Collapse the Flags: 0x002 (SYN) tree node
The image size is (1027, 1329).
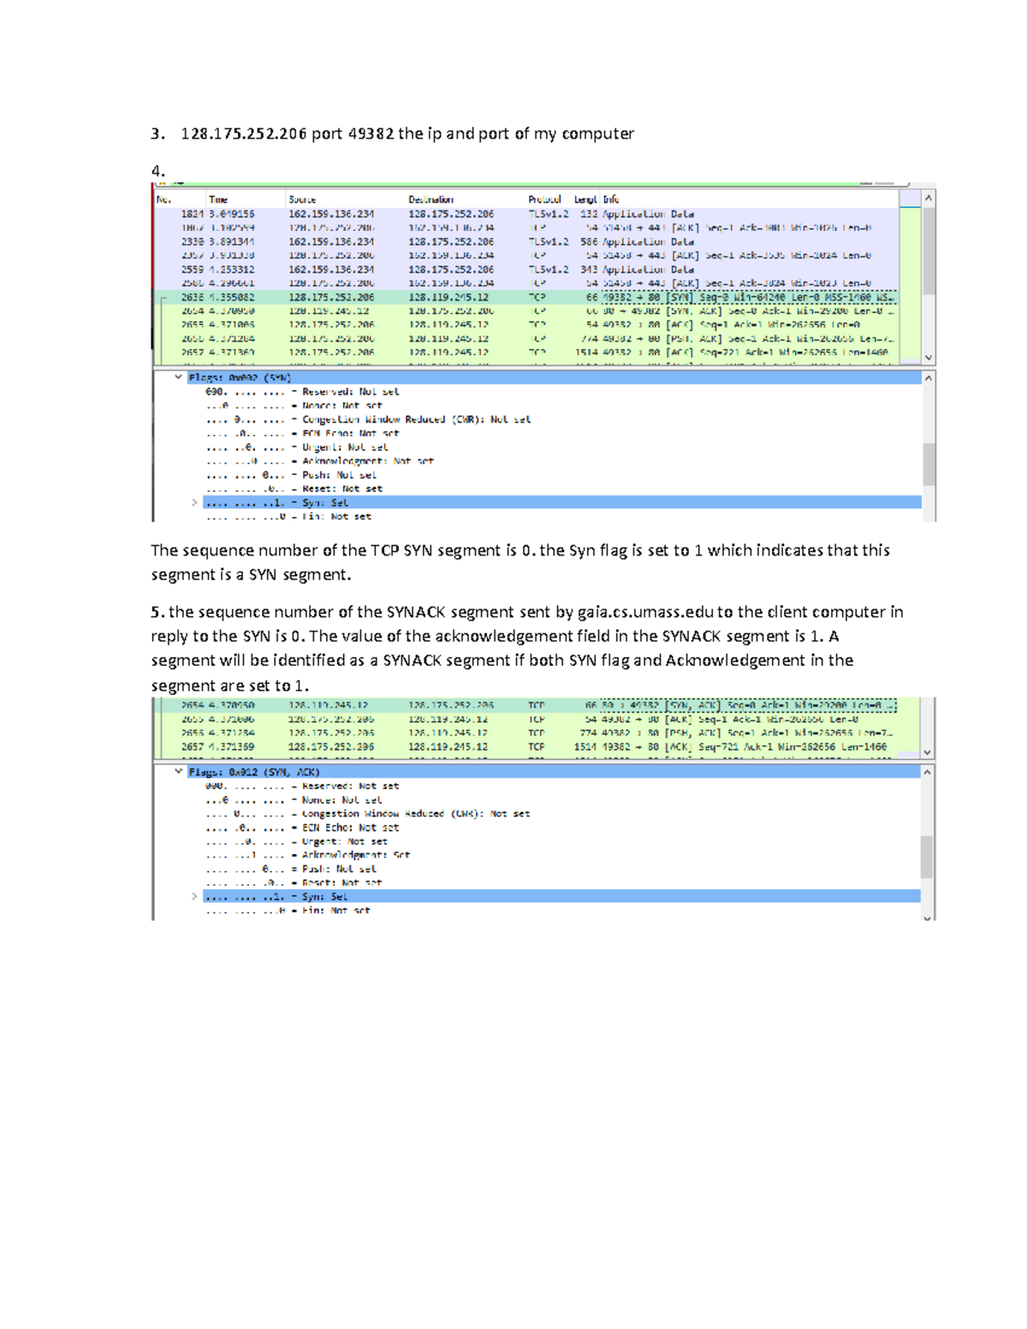pyautogui.click(x=178, y=377)
